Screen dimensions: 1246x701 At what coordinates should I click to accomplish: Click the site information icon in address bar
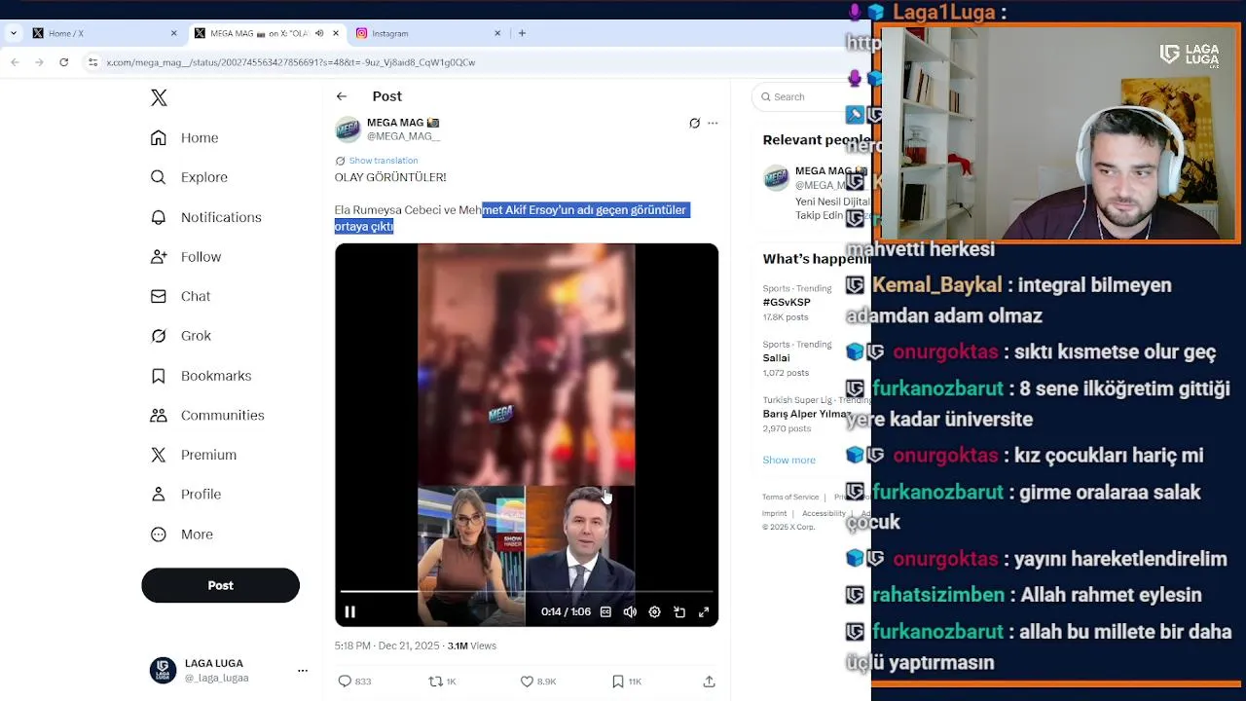pos(92,62)
